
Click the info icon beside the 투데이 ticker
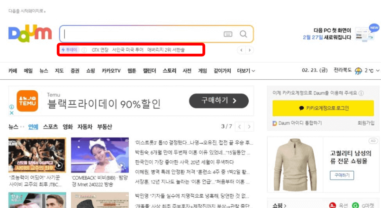click(x=84, y=50)
